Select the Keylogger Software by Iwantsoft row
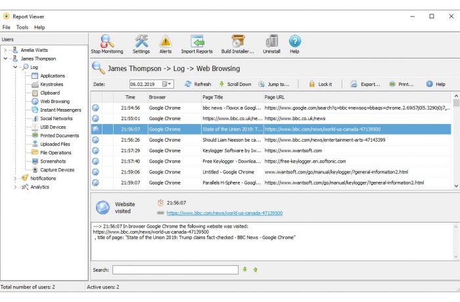 pos(271,150)
